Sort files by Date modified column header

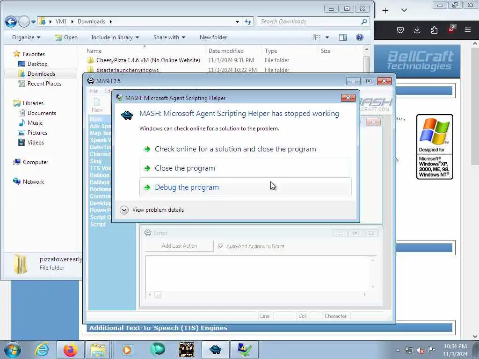tap(226, 50)
